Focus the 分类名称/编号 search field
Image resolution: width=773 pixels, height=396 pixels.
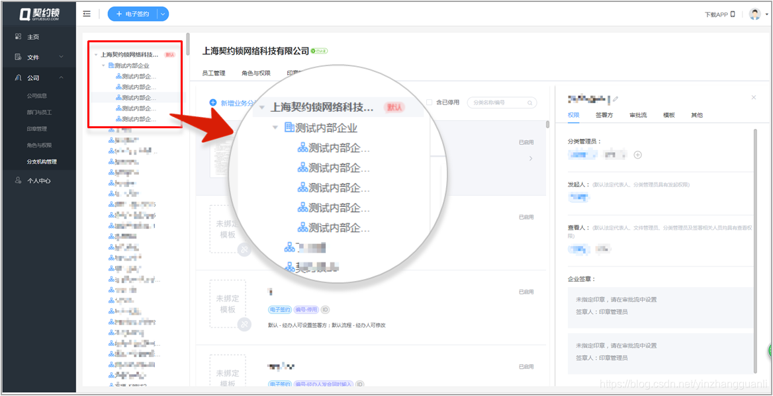click(502, 103)
